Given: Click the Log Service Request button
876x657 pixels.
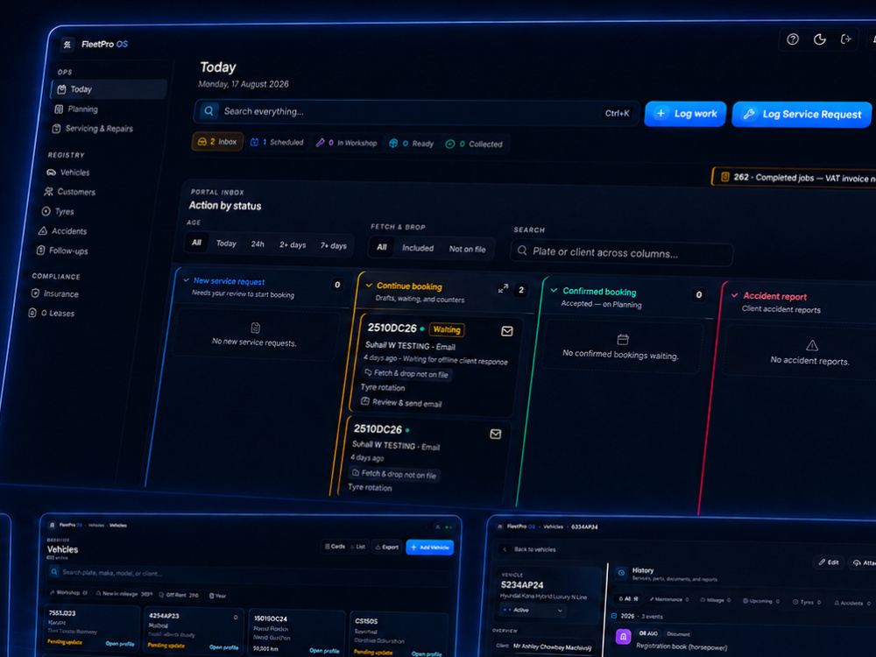Looking at the screenshot, I should pyautogui.click(x=802, y=114).
